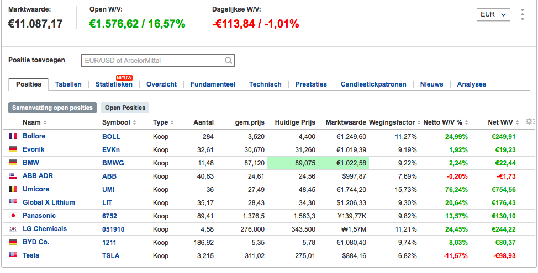The image size is (538, 273).
Task: Open the Global X Lithium link
Action: point(49,202)
